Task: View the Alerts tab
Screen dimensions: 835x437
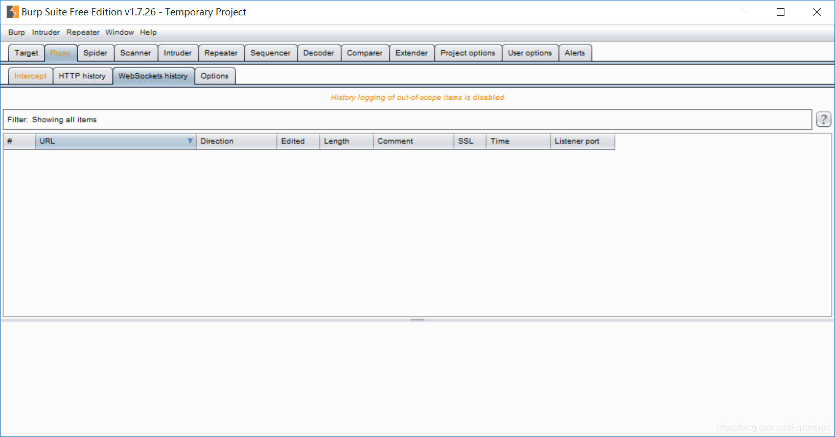Action: (575, 53)
